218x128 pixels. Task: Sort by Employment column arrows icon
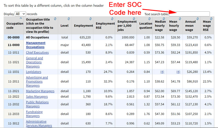pyautogui.click(x=91, y=19)
